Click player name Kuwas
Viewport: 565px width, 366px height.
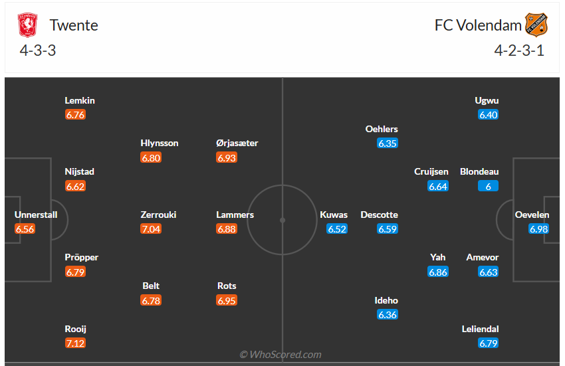coord(334,215)
